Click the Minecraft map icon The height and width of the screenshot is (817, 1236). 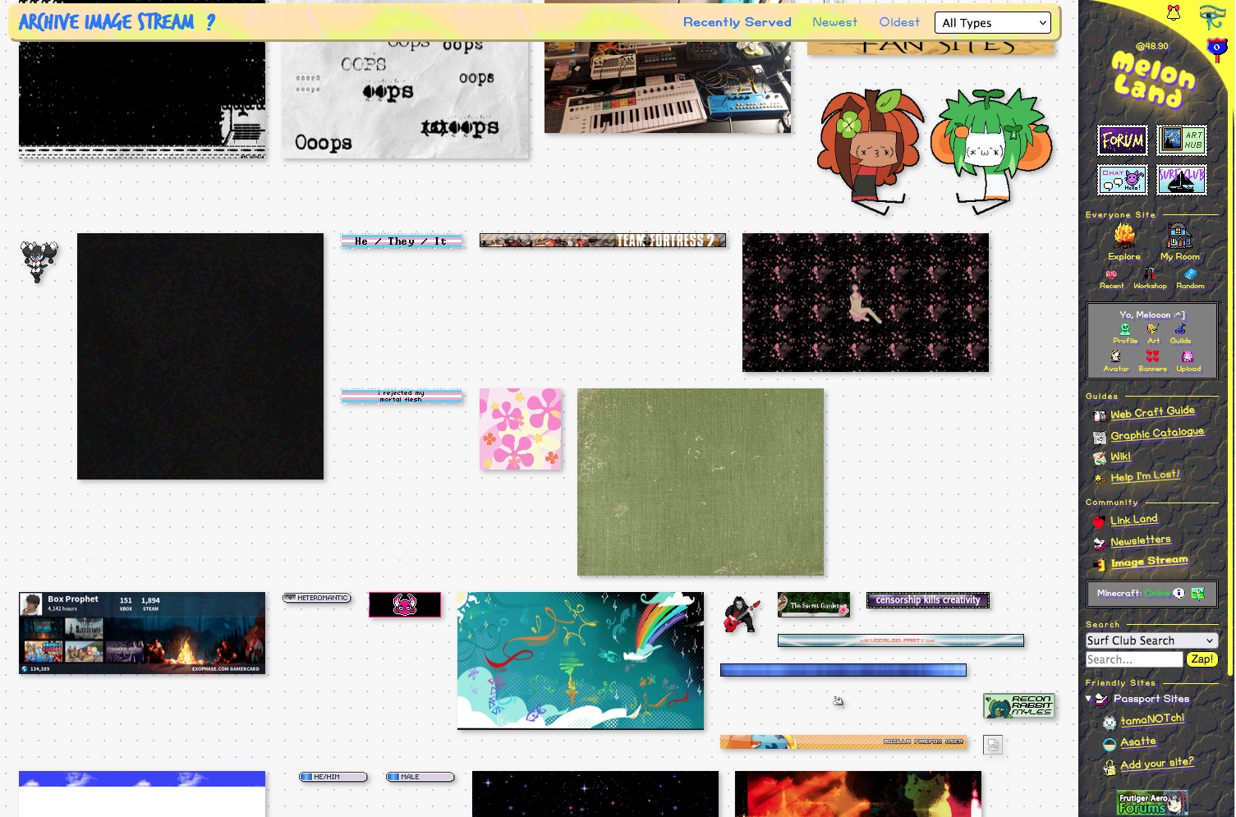pos(1198,593)
